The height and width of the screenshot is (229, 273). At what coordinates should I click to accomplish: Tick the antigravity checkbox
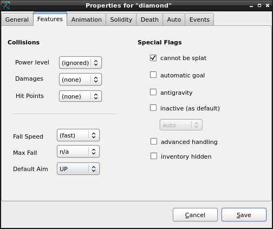click(153, 92)
